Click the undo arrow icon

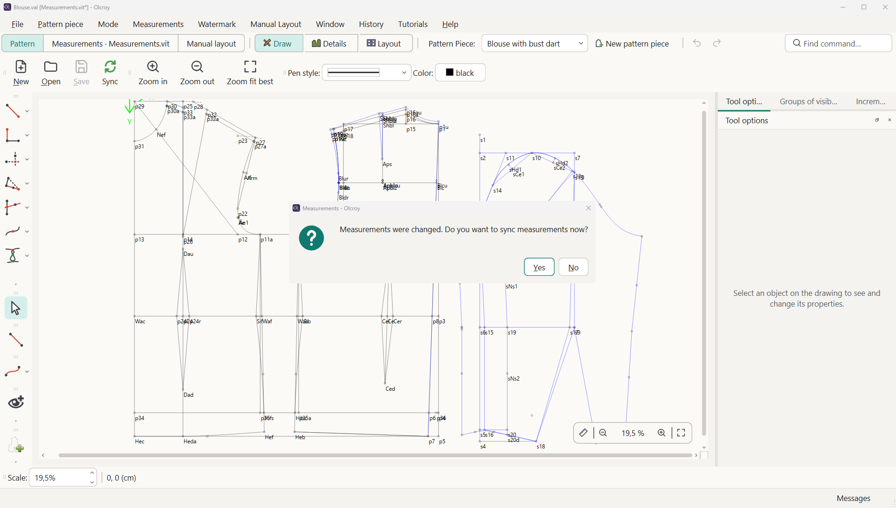click(x=697, y=43)
